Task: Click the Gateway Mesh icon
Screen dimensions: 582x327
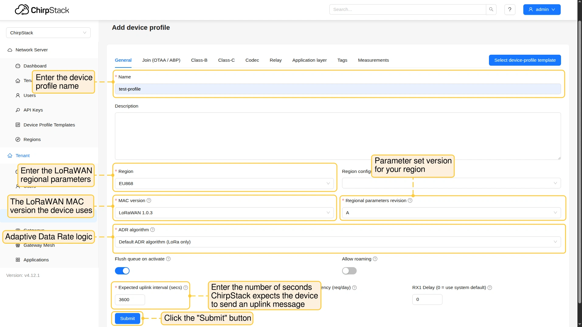Action: (18, 246)
